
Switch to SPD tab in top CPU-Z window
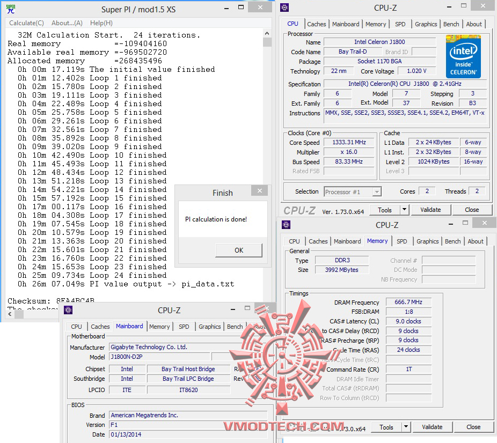tap(400, 24)
